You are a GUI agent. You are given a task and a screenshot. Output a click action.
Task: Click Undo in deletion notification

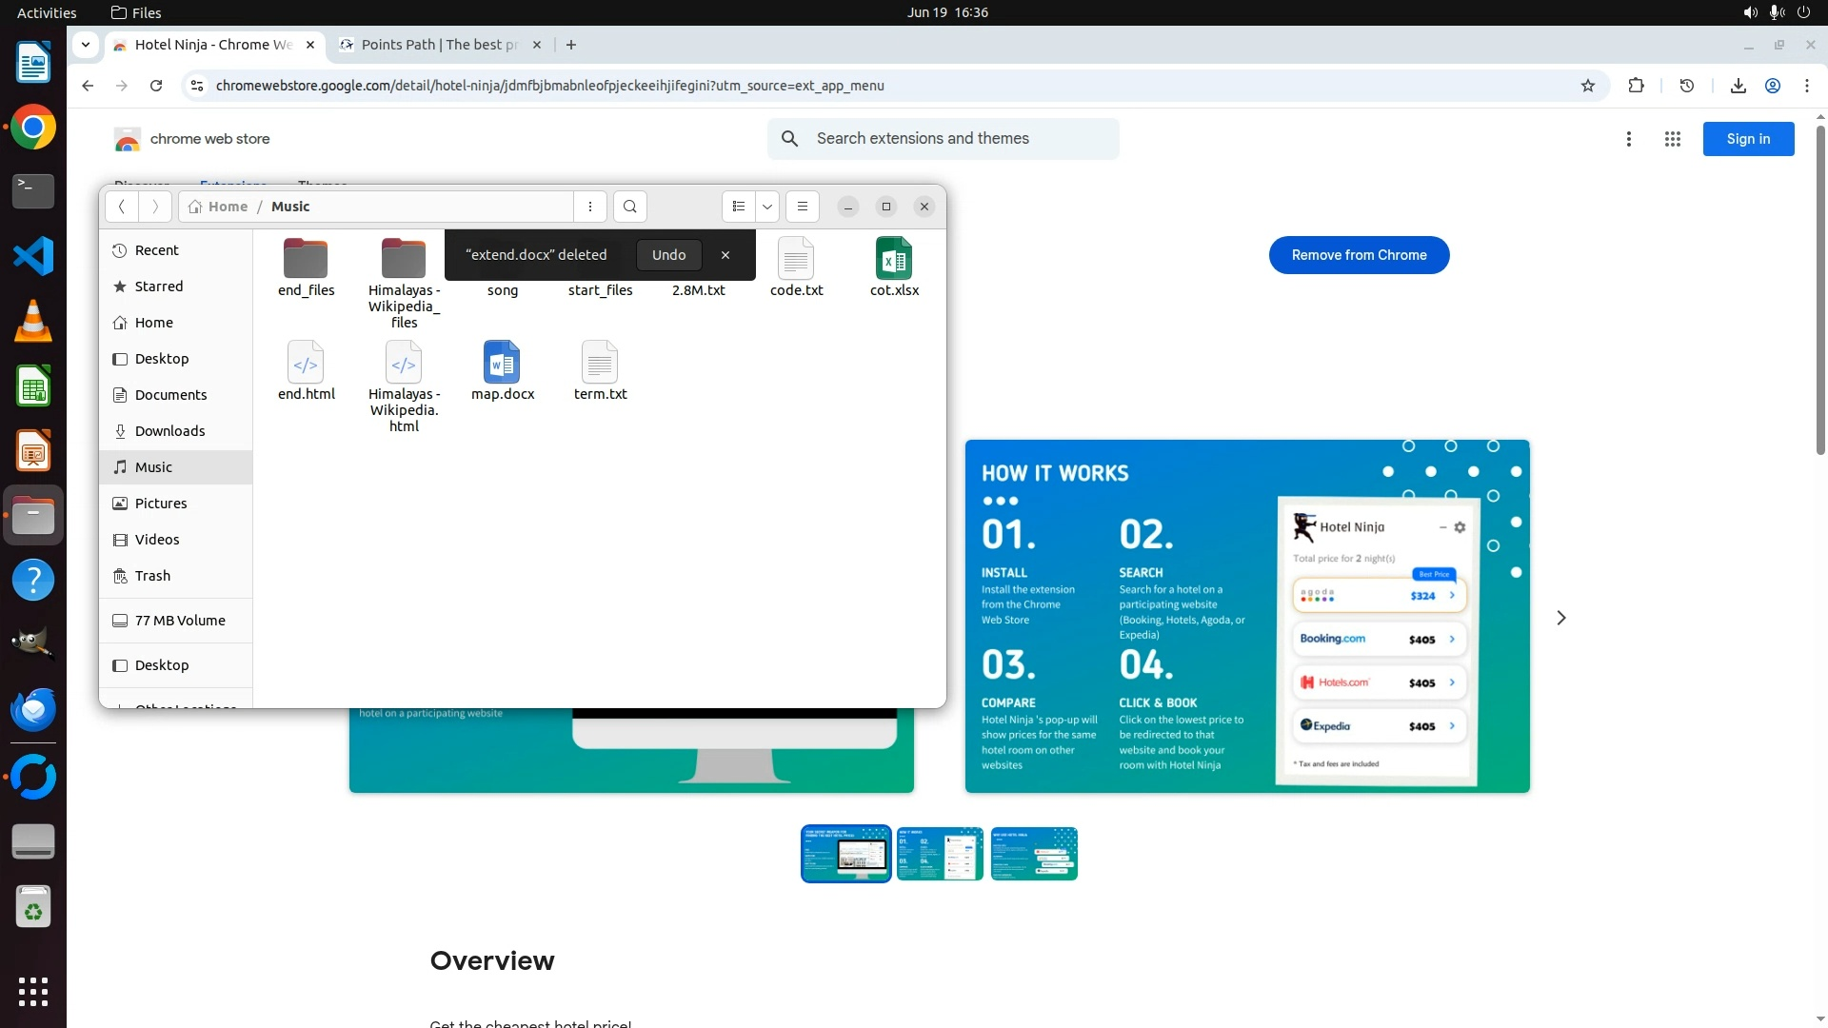[668, 255]
